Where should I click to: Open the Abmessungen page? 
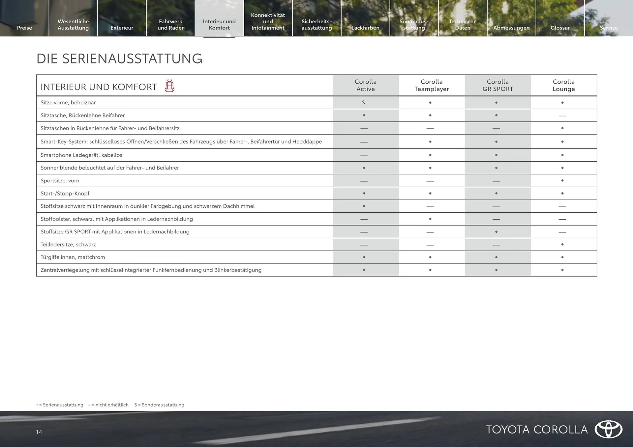[x=511, y=28]
